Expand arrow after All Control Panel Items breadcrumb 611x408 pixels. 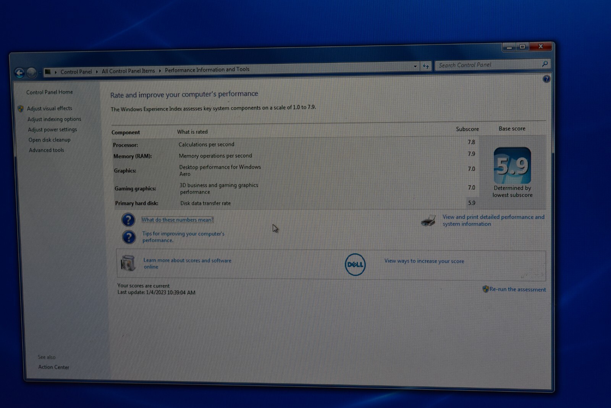[160, 71]
